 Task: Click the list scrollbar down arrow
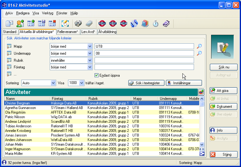[202, 144]
